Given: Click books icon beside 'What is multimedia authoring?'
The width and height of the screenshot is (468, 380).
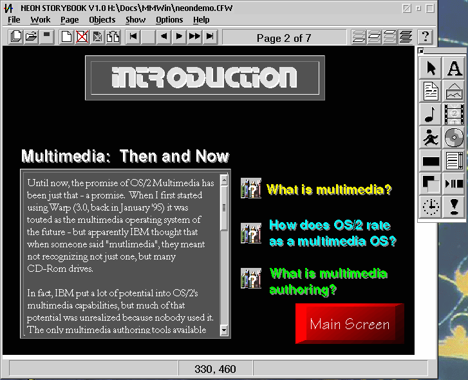Looking at the screenshot, I should click(251, 278).
